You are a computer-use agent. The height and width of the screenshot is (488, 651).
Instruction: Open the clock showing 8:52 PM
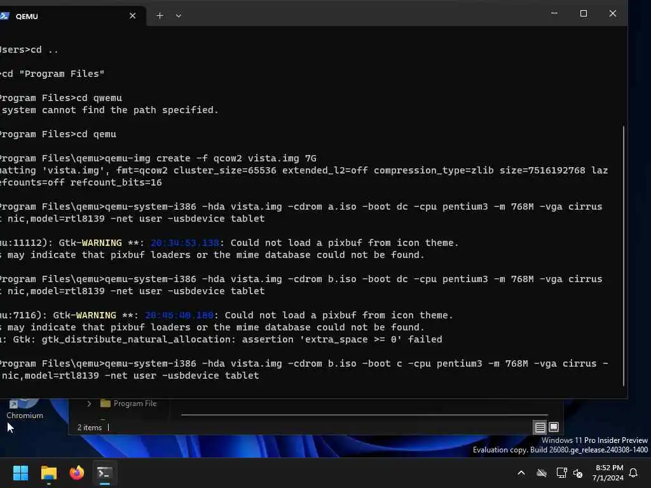(608, 473)
